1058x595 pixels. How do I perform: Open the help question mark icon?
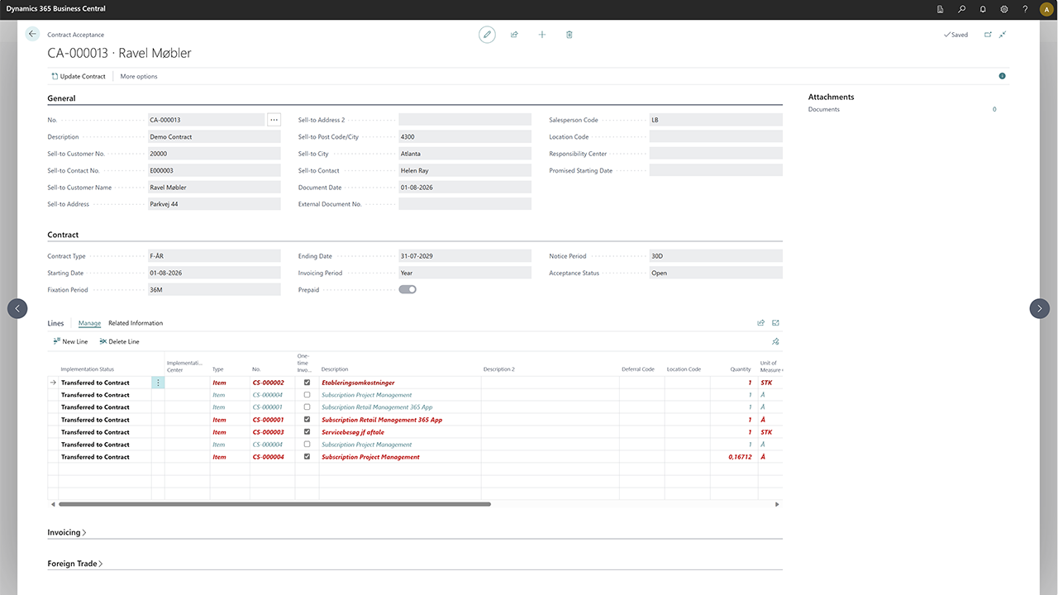click(1026, 9)
